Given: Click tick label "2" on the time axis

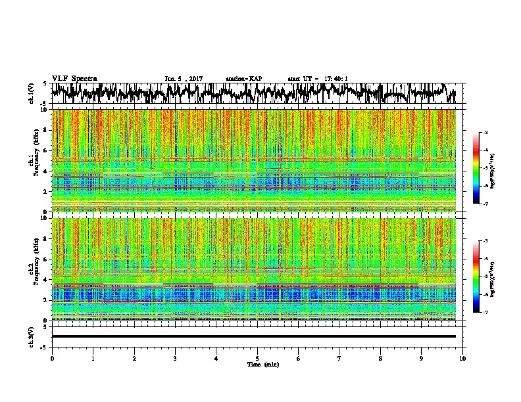Looking at the screenshot, I should tap(134, 359).
